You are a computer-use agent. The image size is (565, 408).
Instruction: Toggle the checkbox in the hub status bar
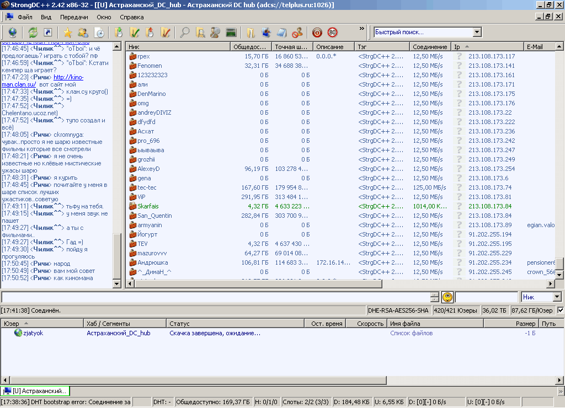pos(561,310)
